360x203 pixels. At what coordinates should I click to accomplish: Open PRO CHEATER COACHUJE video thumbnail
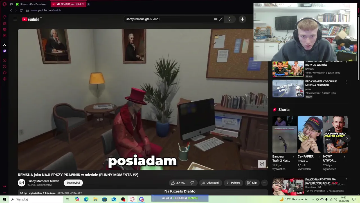pos(288,89)
